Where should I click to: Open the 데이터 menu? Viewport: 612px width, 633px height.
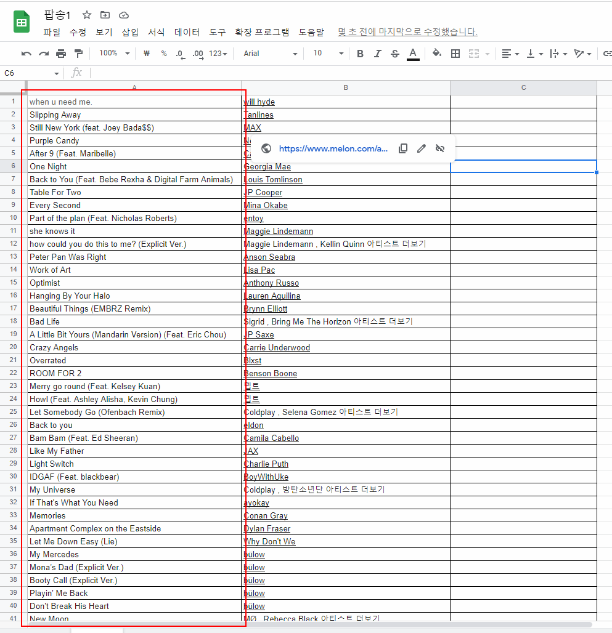(187, 32)
